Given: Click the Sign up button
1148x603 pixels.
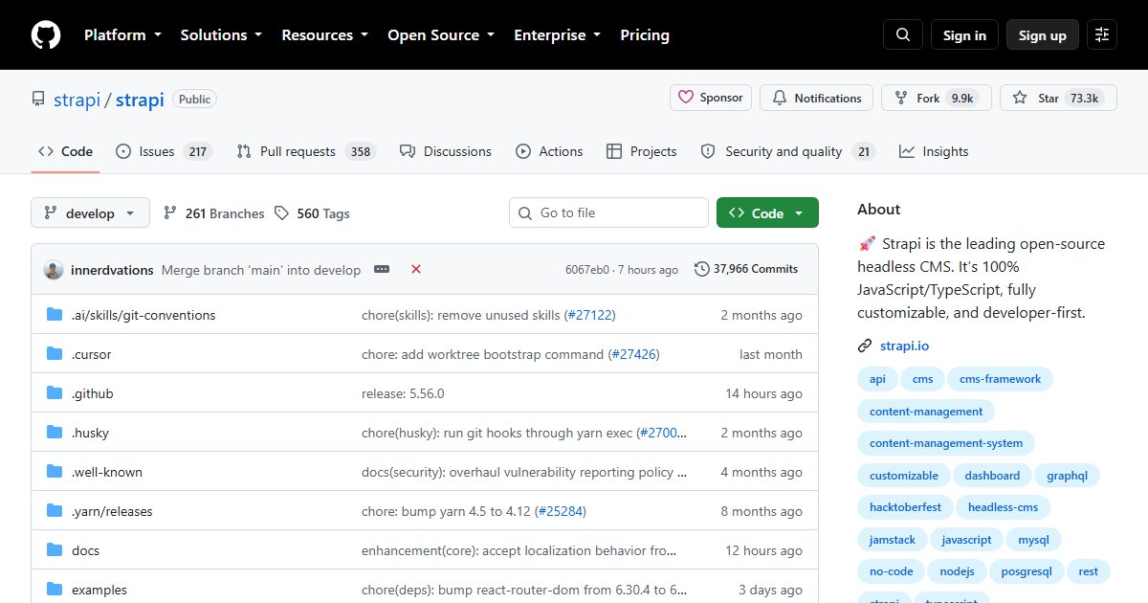Looking at the screenshot, I should pyautogui.click(x=1043, y=34).
